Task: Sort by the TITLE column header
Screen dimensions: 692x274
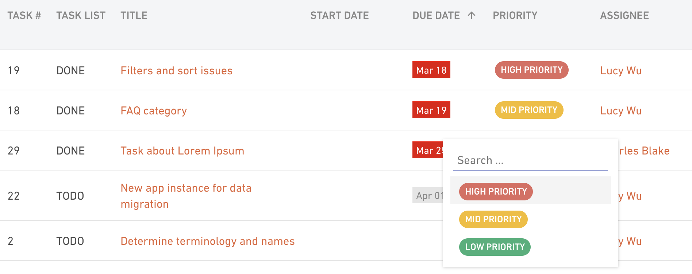Action: (134, 15)
